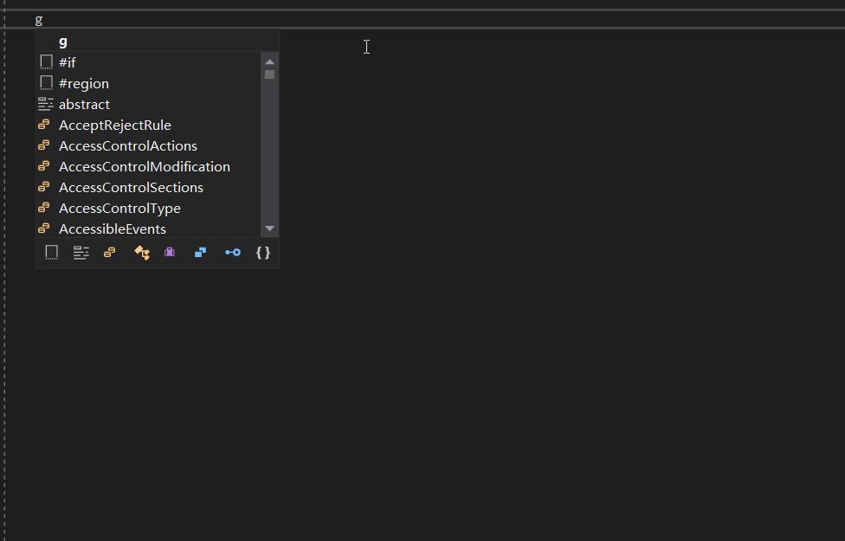Click the icon beside the abstract entry
This screenshot has height=541, width=845.
pos(45,104)
